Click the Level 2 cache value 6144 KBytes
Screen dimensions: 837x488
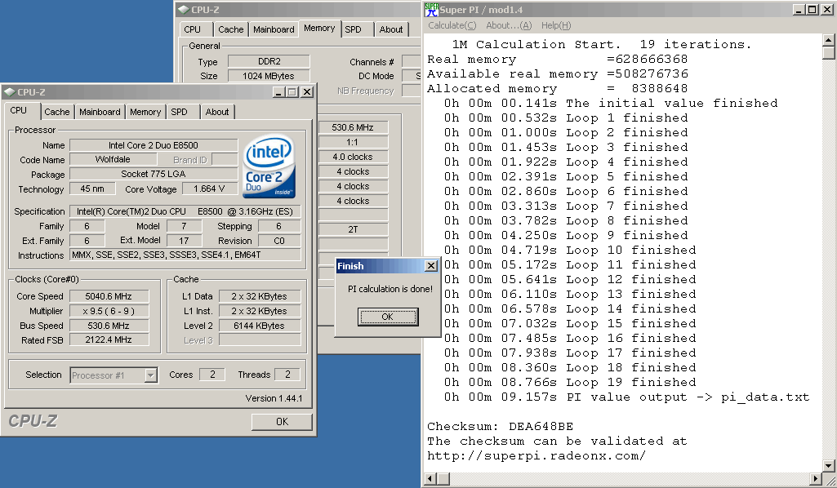(x=260, y=326)
